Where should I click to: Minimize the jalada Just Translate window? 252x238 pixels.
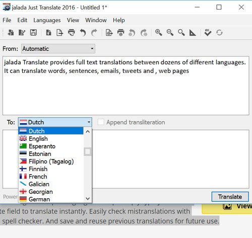click(197, 7)
